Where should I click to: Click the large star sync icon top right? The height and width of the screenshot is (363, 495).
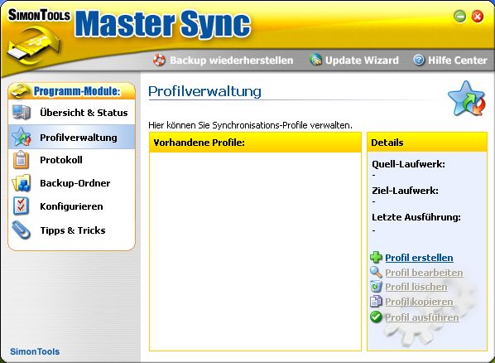click(x=466, y=99)
